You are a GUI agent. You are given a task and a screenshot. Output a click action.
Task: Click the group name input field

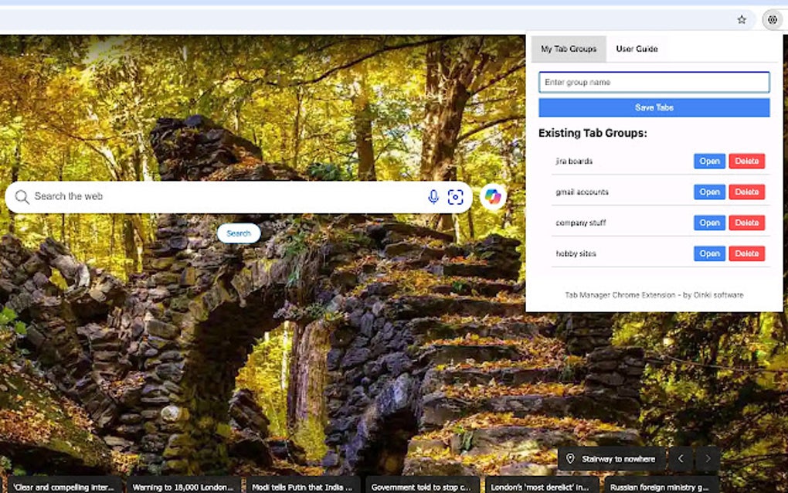(653, 82)
